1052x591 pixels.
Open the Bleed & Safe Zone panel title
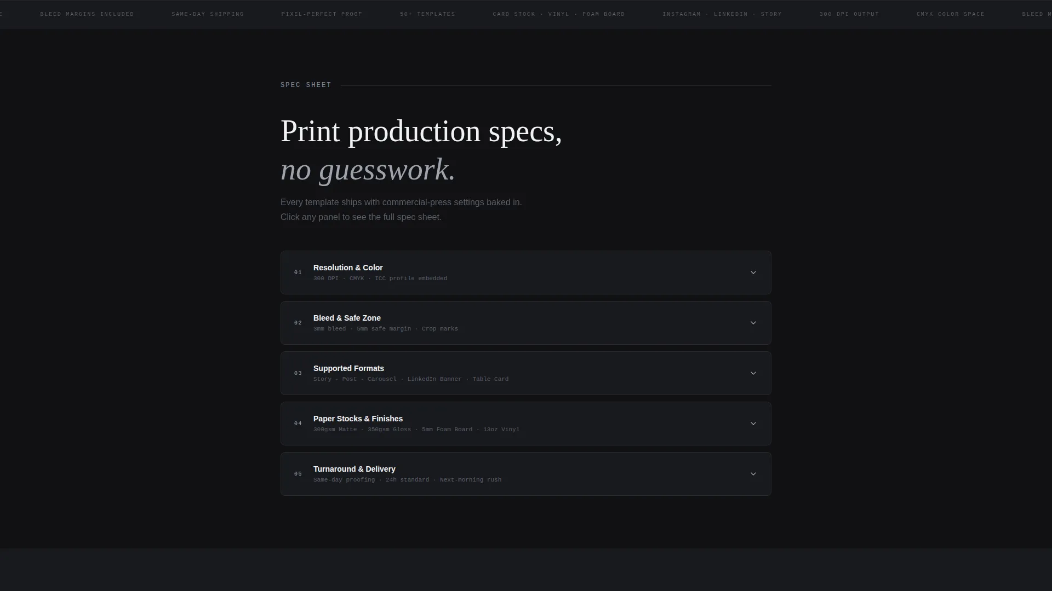[347, 318]
